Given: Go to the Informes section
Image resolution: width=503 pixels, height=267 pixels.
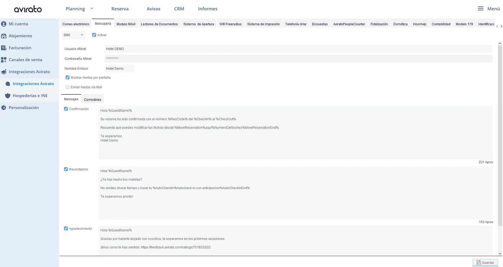Looking at the screenshot, I should [208, 9].
